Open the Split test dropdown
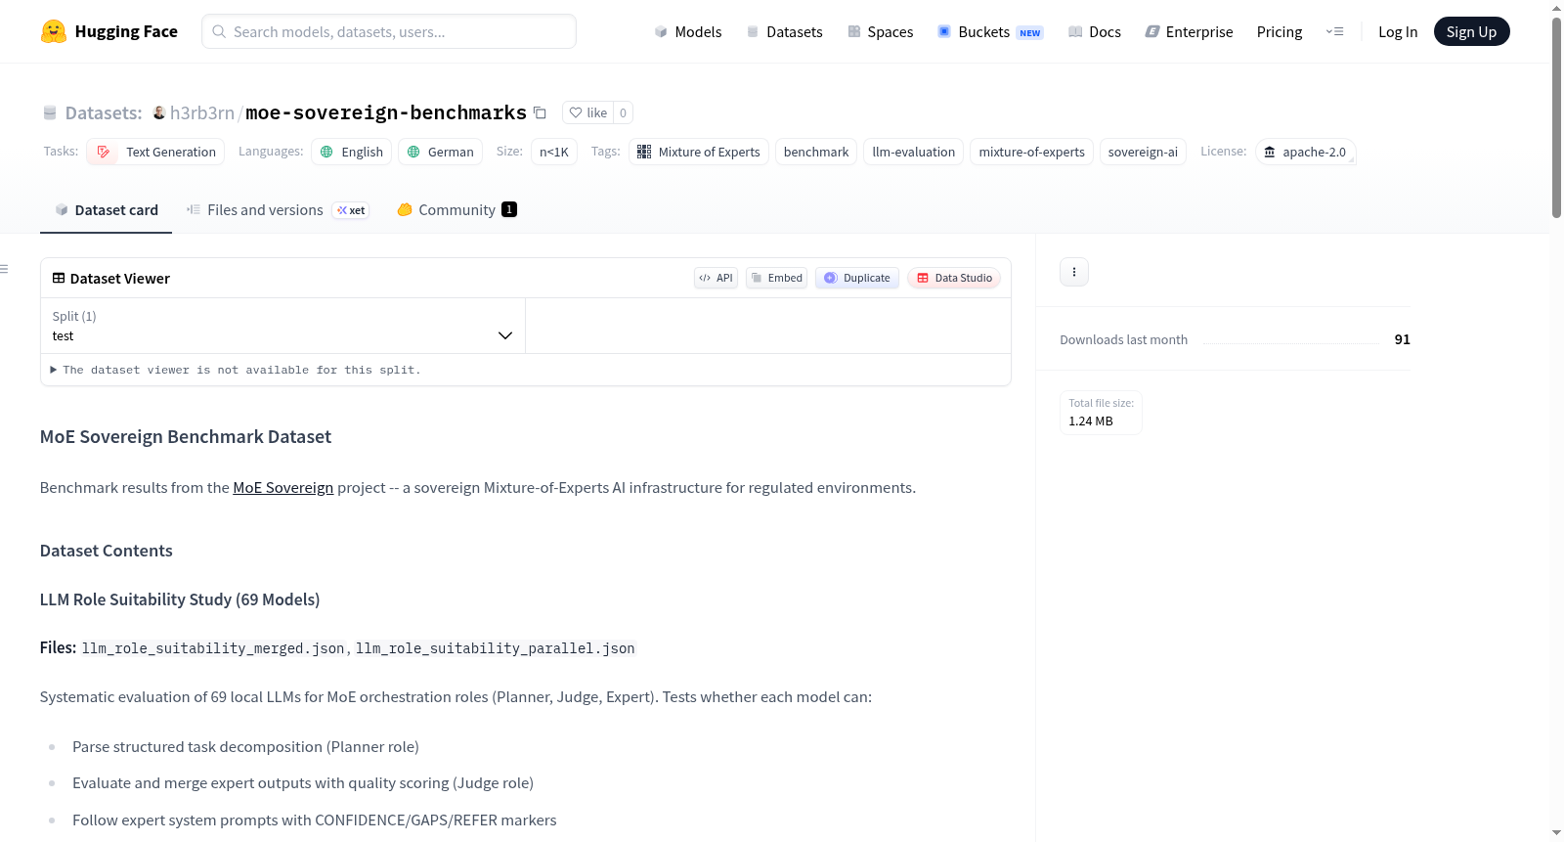 click(282, 326)
